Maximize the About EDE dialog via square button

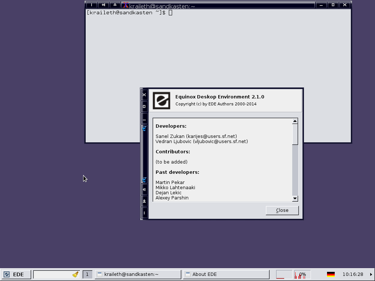coord(144,106)
